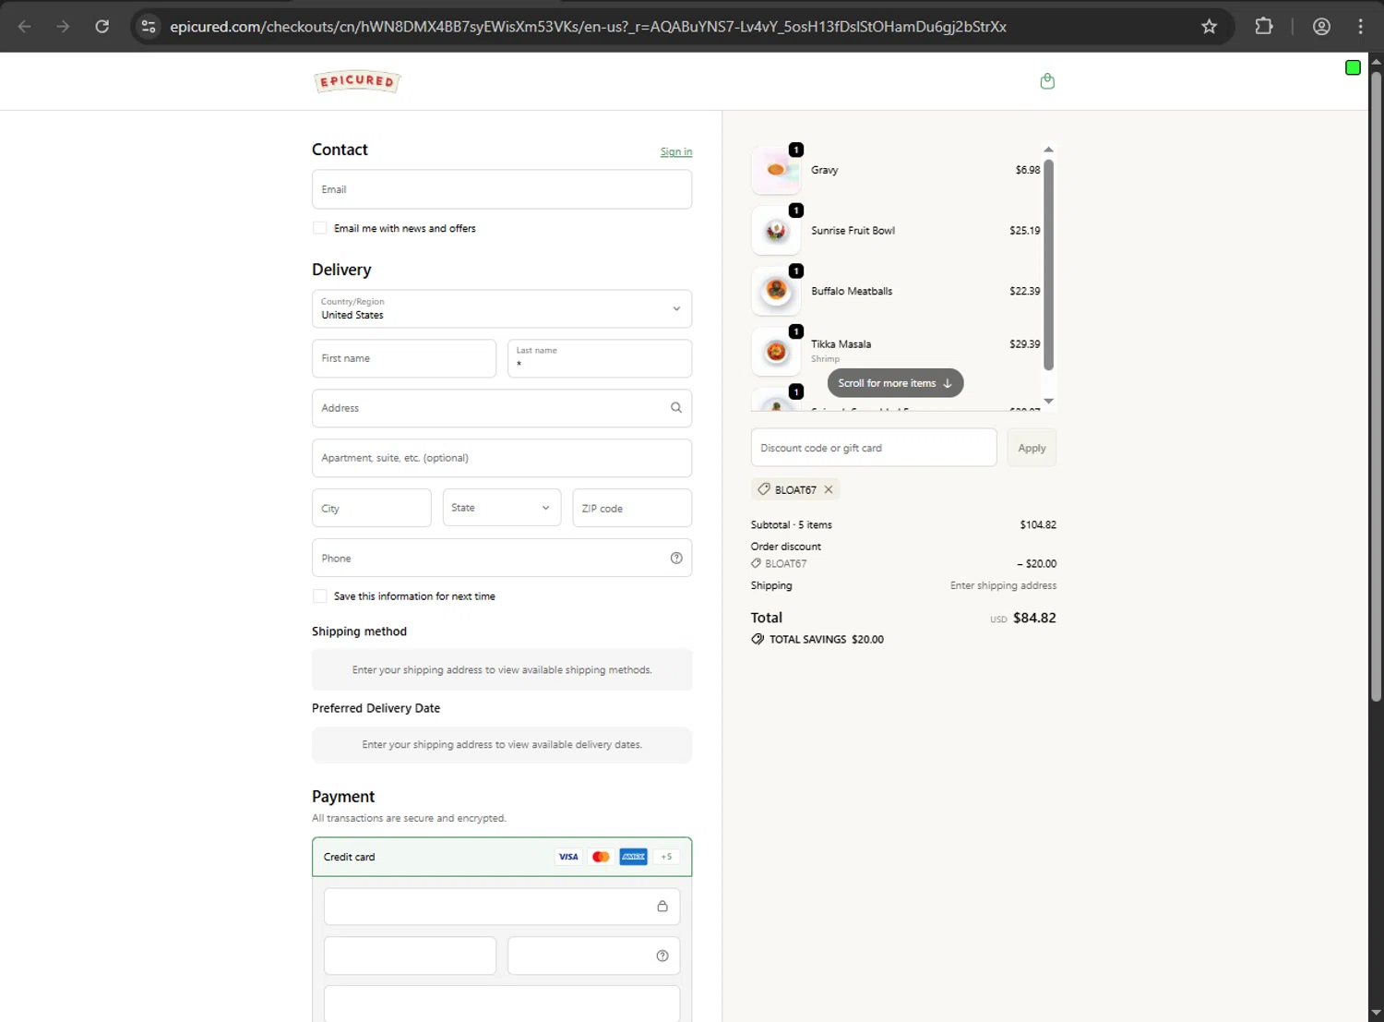Focus the Discount code or gift card field
Viewport: 1384px width, 1022px height.
click(874, 448)
